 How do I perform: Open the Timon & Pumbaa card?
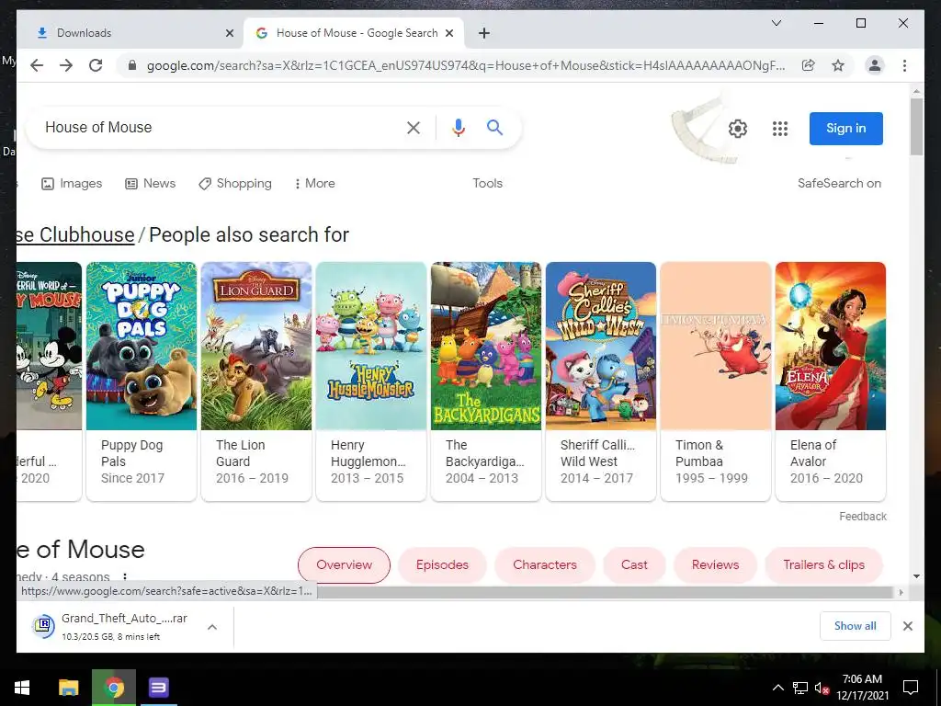pyautogui.click(x=715, y=381)
